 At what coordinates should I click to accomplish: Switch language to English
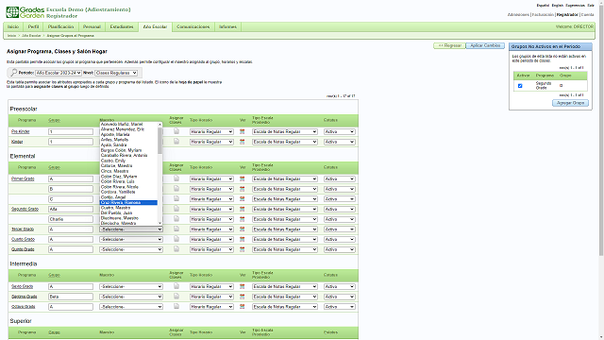point(557,6)
